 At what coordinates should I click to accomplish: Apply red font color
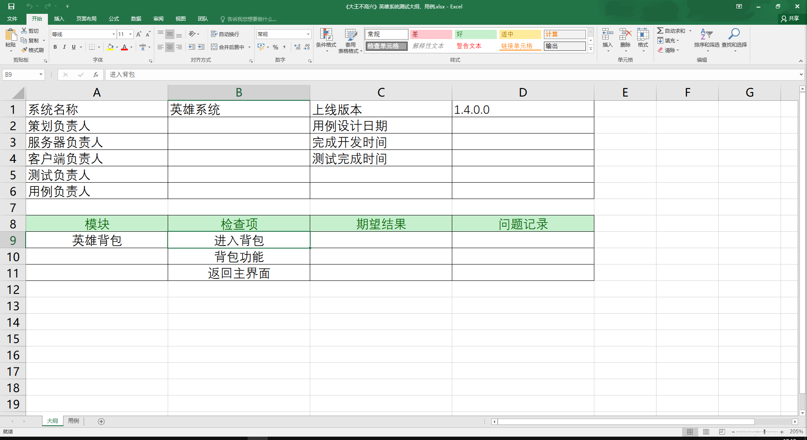pyautogui.click(x=124, y=47)
